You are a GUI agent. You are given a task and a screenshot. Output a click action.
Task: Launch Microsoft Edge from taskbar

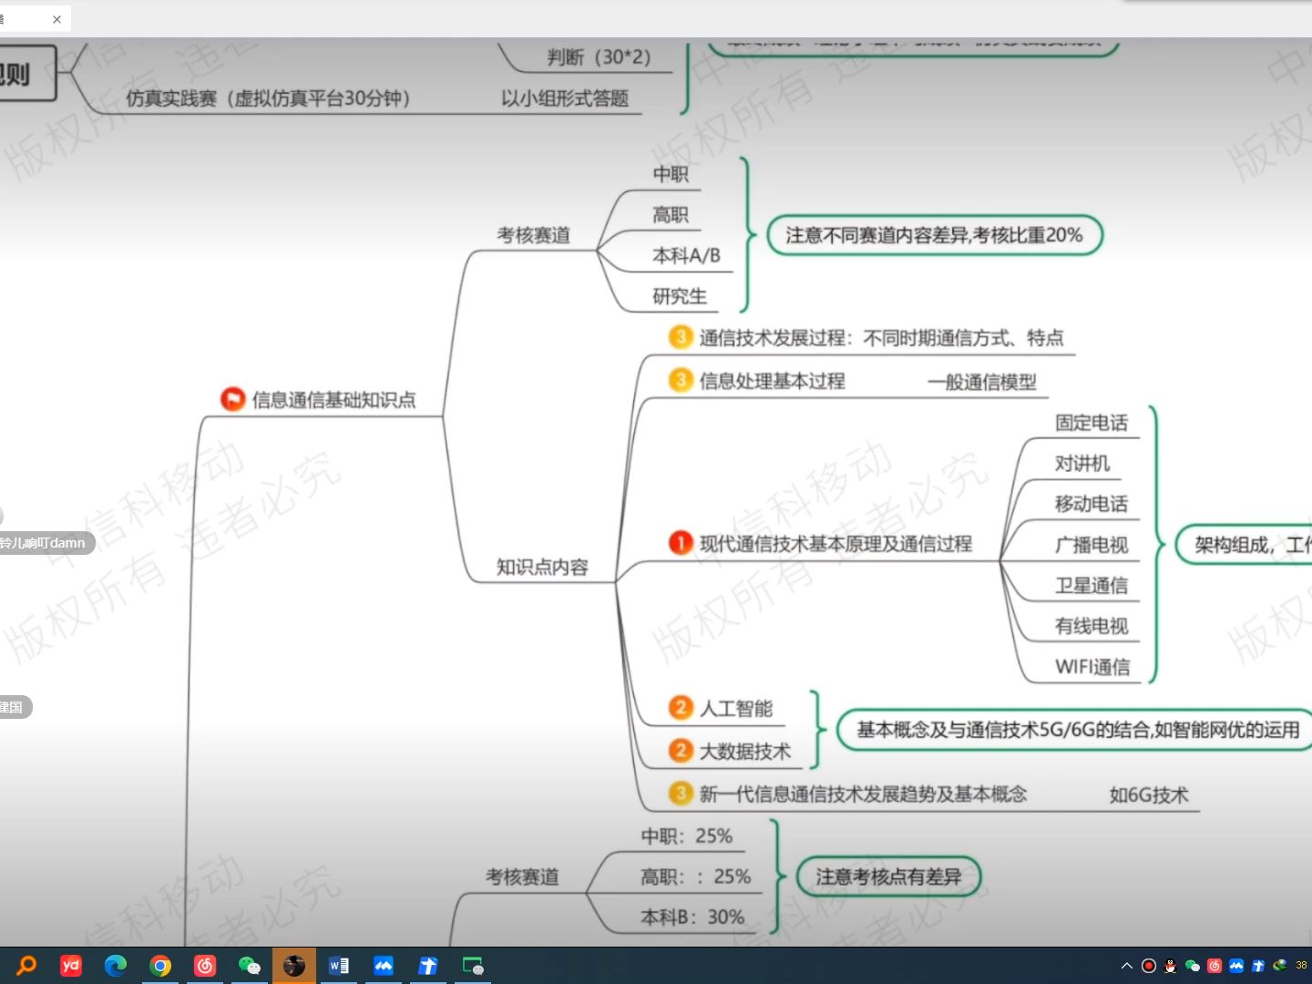(116, 966)
